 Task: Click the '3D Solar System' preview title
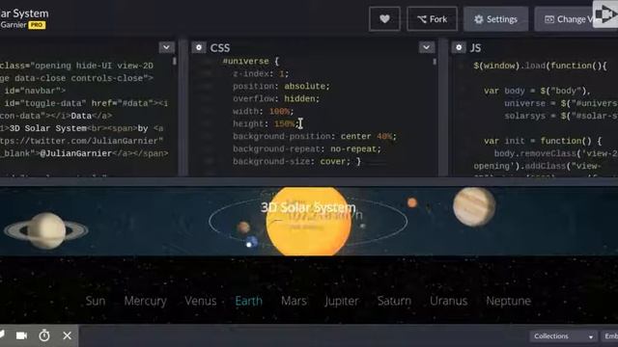tap(308, 207)
